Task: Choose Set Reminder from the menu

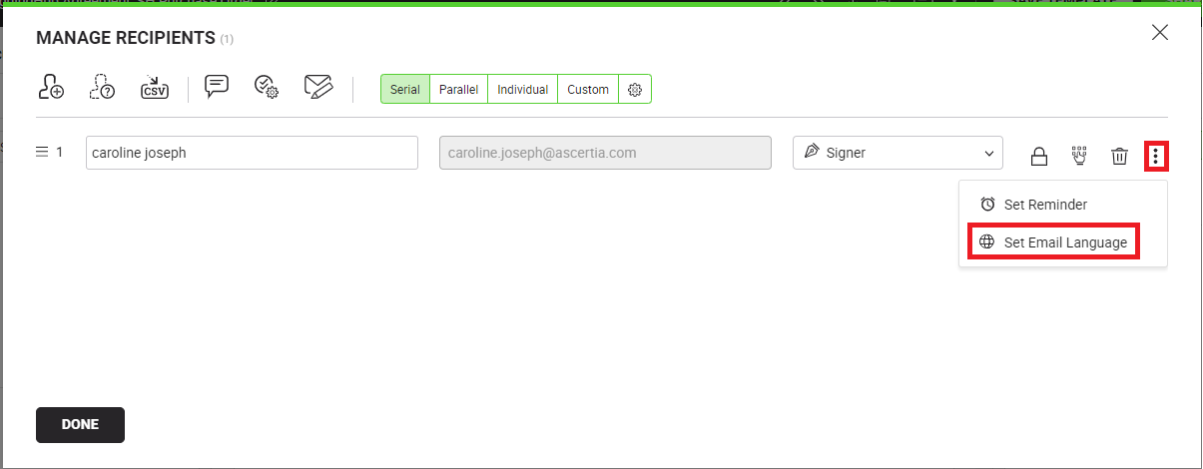Action: pyautogui.click(x=1044, y=205)
